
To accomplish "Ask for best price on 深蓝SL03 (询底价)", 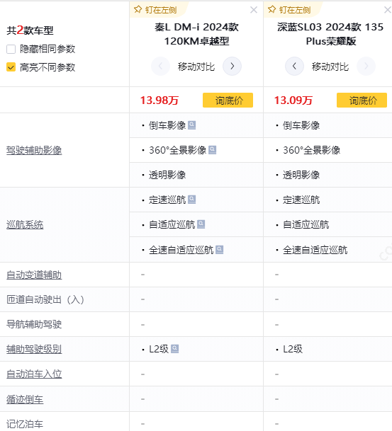I will coord(362,100).
